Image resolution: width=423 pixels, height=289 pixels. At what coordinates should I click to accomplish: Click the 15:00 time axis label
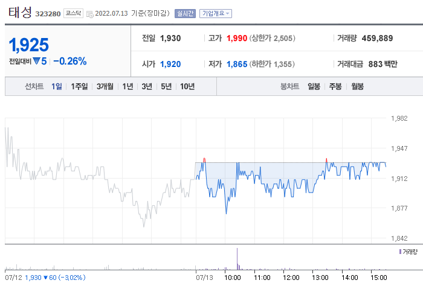pos(379,278)
